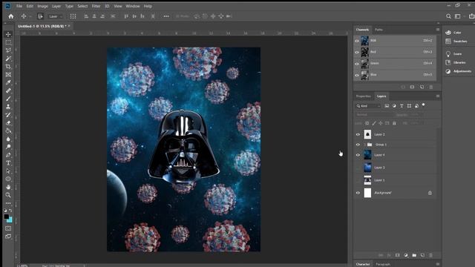Select the Pen tool

point(8,155)
